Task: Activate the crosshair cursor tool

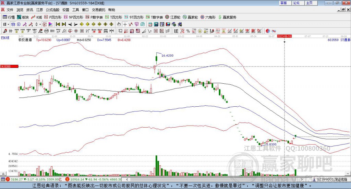Action: tap(125, 24)
